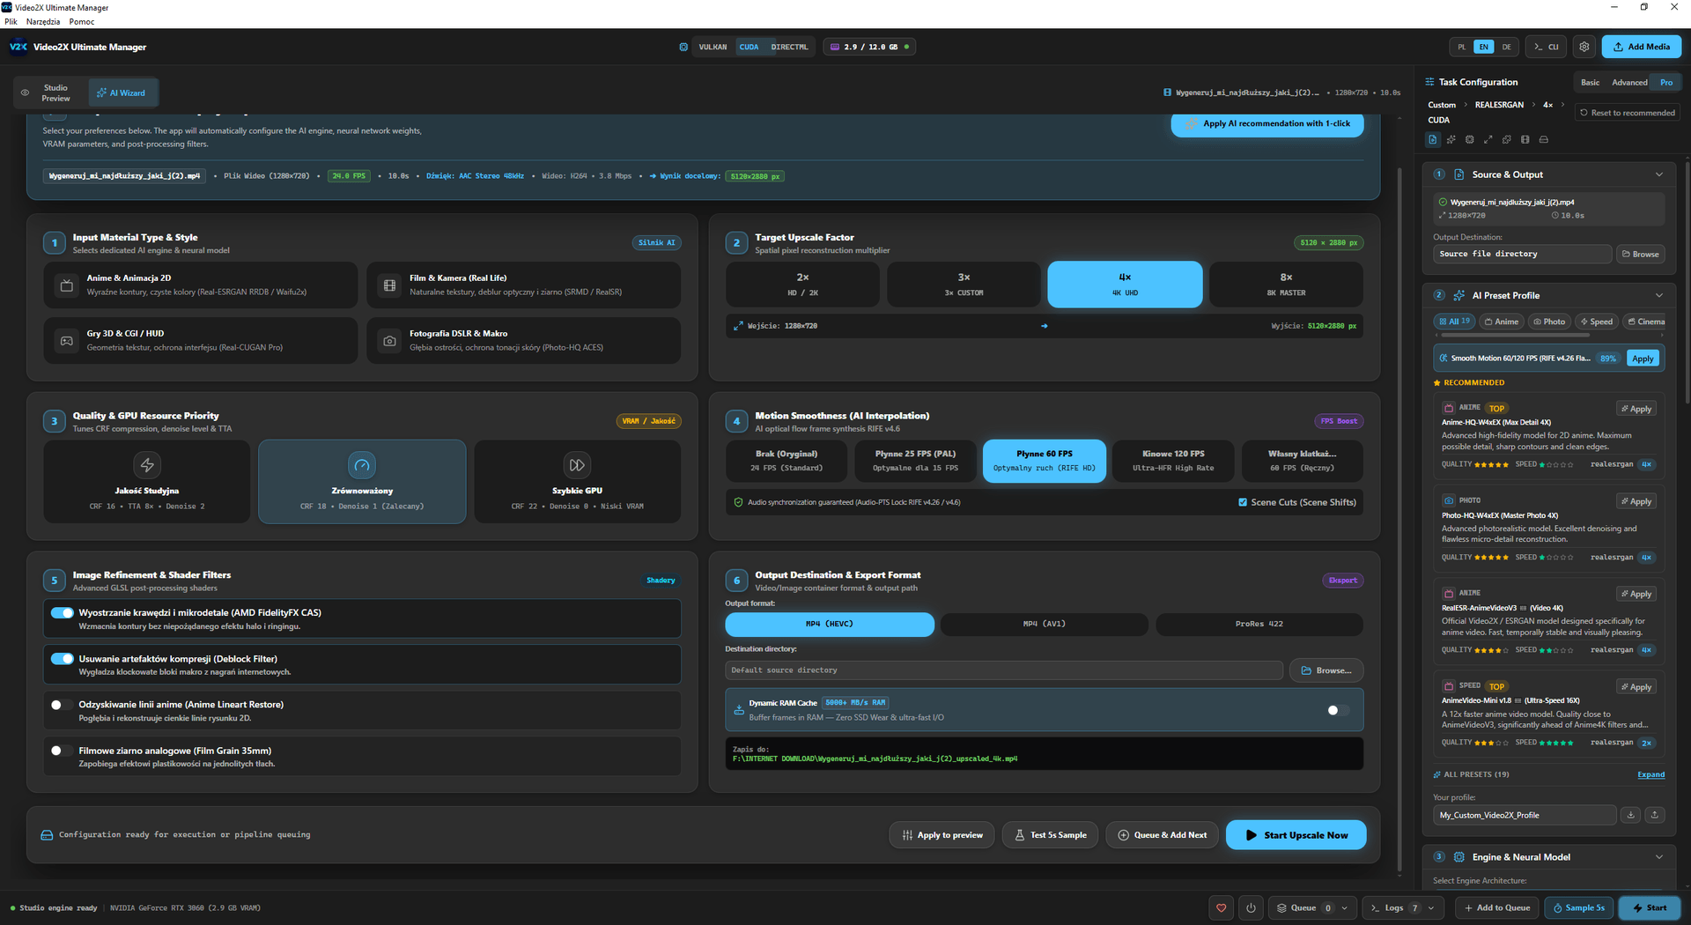Enable Filmowe ziarno analogowe film grain
This screenshot has width=1691, height=925.
tap(62, 751)
